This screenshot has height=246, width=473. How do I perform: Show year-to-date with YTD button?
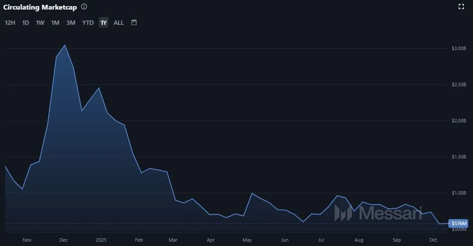click(x=88, y=23)
